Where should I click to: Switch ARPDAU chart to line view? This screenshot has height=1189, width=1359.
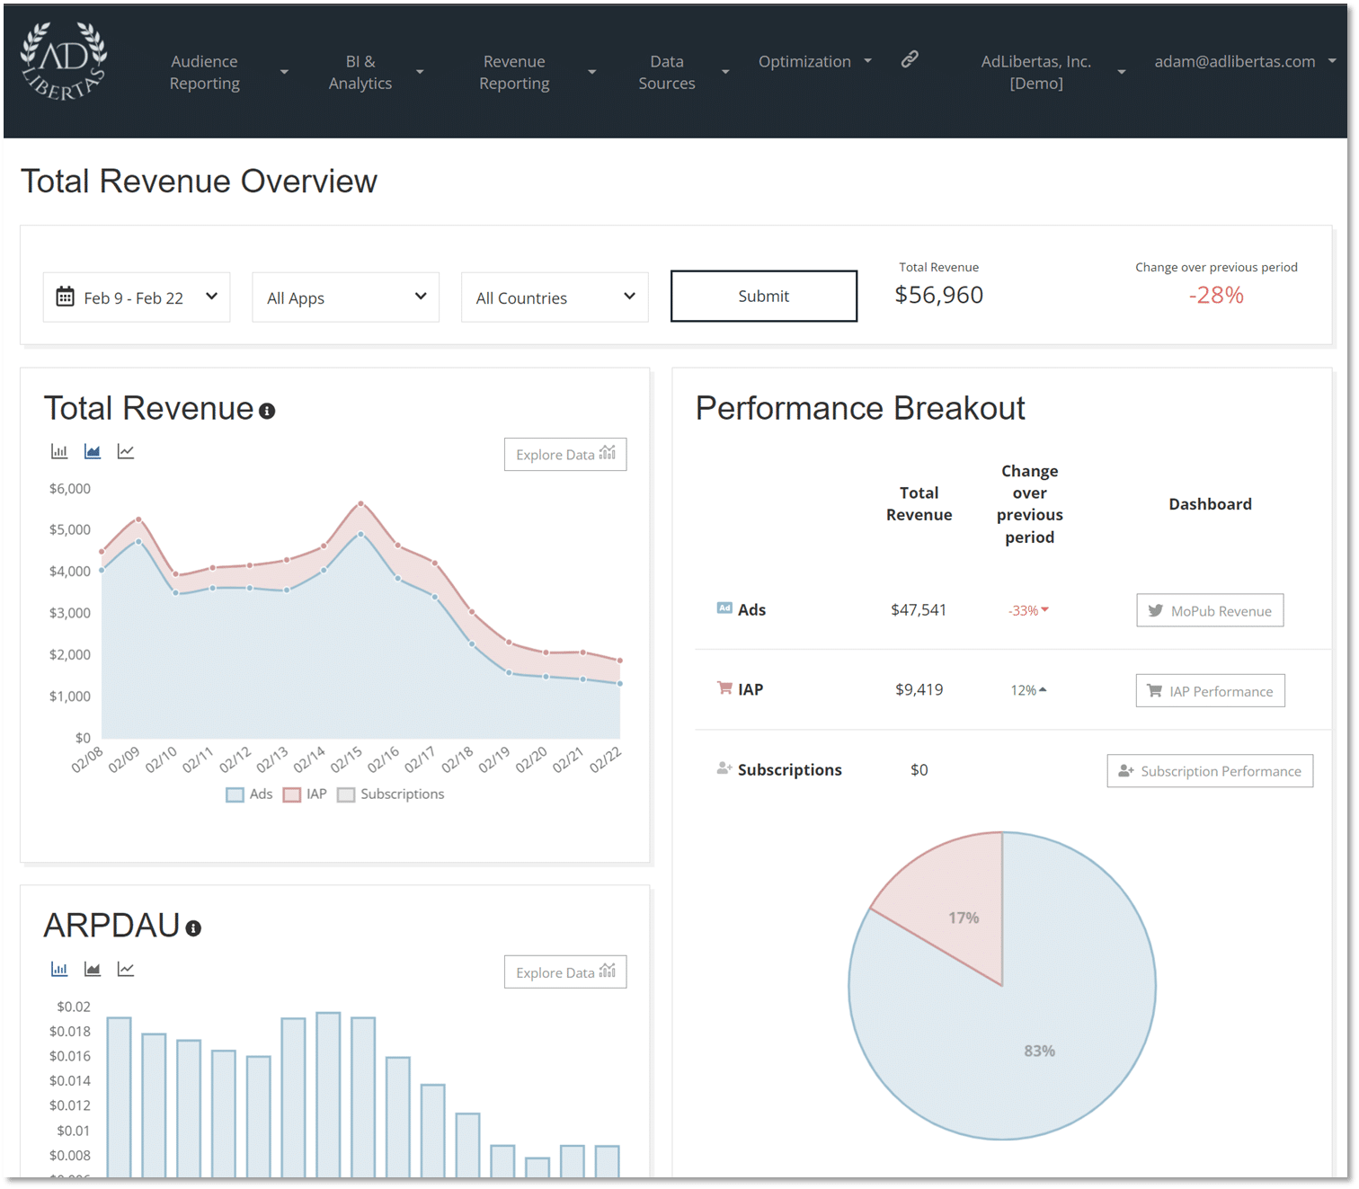(126, 969)
